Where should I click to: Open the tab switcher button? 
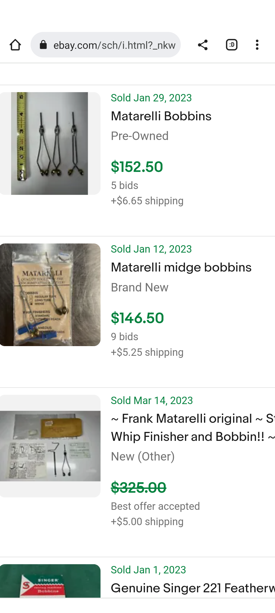pyautogui.click(x=231, y=45)
